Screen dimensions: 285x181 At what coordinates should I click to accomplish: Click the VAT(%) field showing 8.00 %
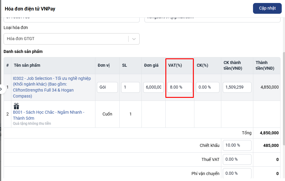[180, 87]
